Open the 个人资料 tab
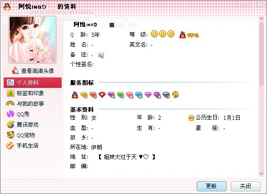The height and width of the screenshot is (194, 267). 32,82
